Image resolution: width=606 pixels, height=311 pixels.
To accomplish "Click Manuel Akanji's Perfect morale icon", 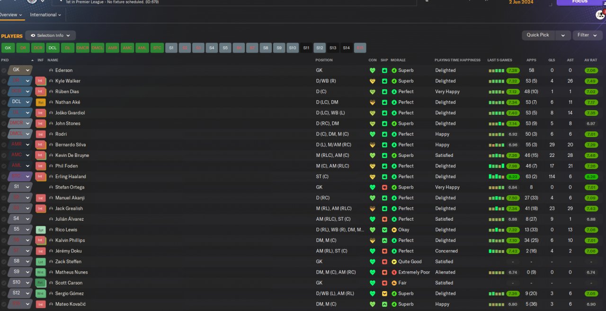I will point(394,198).
